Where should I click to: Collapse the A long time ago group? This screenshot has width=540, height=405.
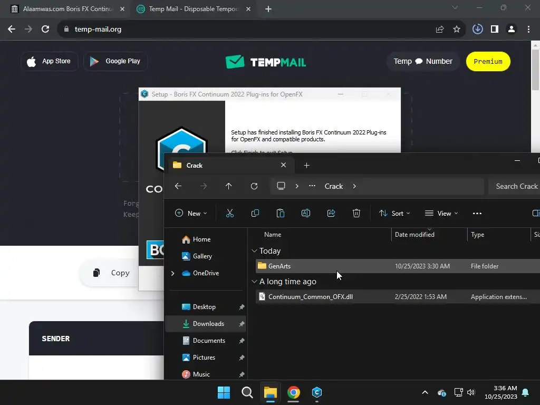point(254,282)
